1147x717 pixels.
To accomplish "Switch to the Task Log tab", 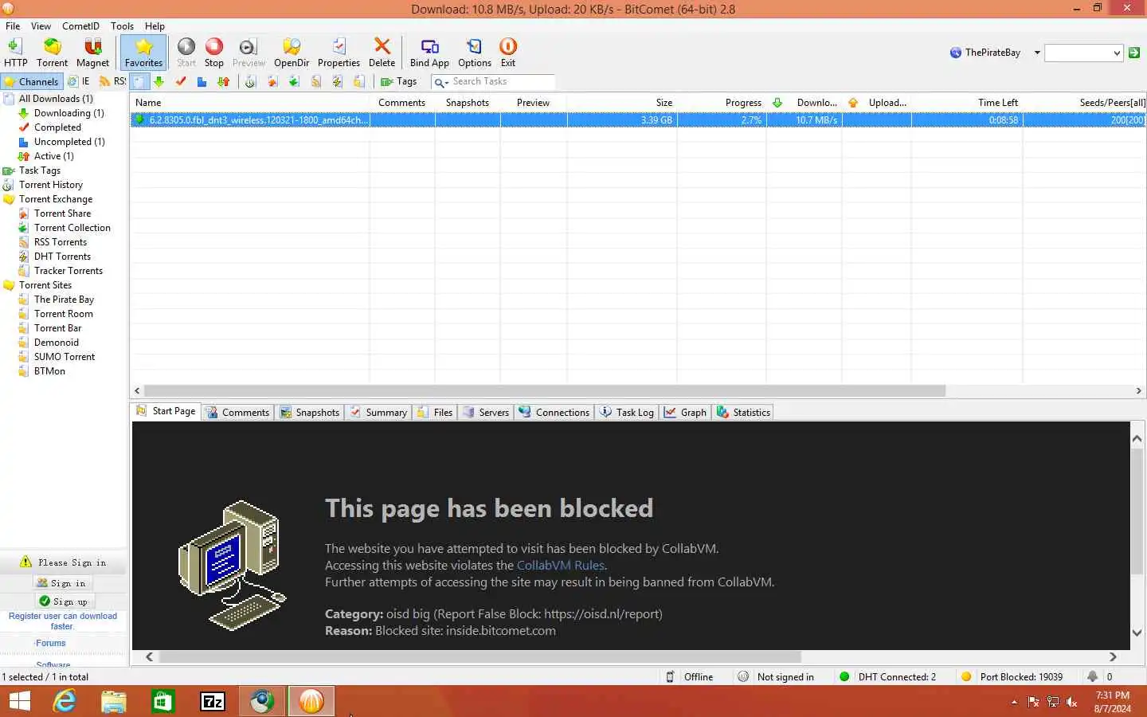I will 627,412.
